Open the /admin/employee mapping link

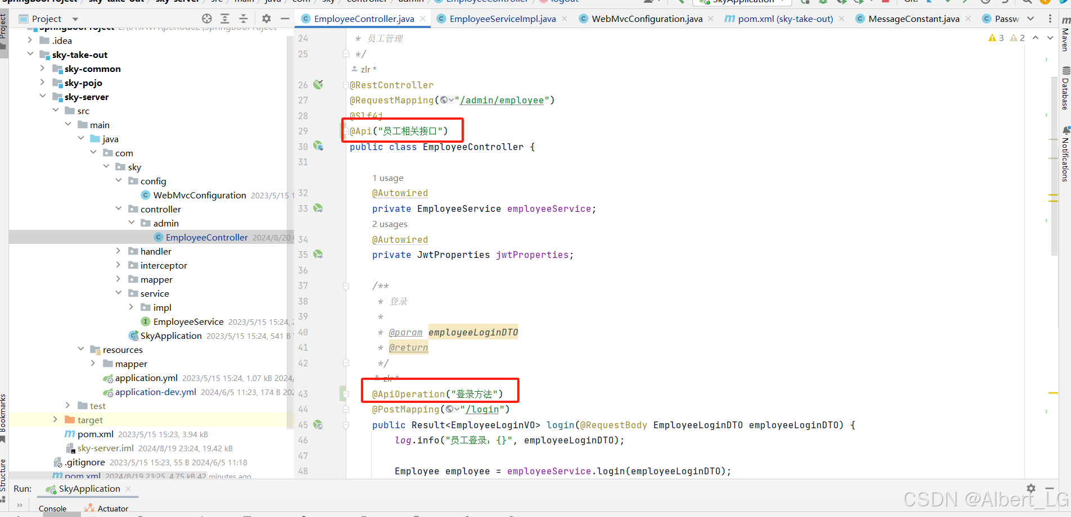pyautogui.click(x=502, y=100)
